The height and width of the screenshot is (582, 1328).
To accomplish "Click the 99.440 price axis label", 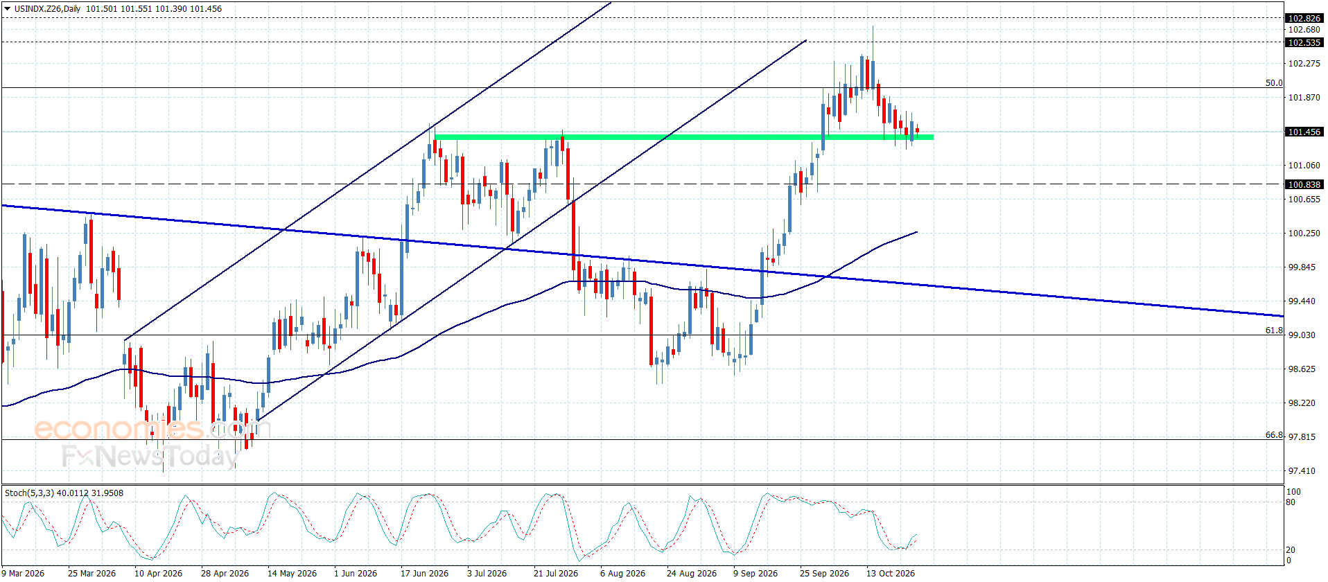I will [x=1302, y=301].
